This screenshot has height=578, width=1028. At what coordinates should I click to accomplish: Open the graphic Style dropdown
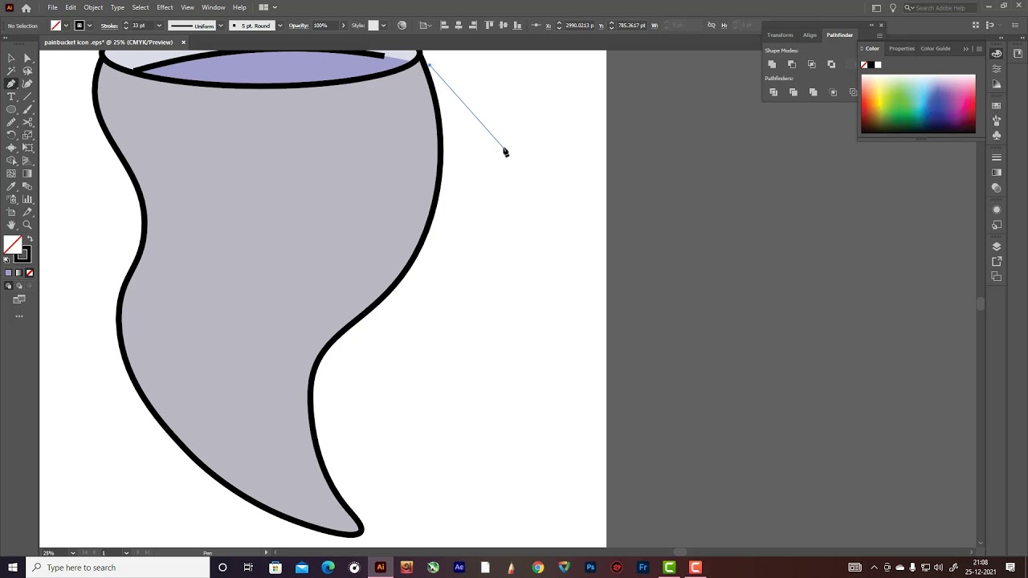[x=383, y=26]
